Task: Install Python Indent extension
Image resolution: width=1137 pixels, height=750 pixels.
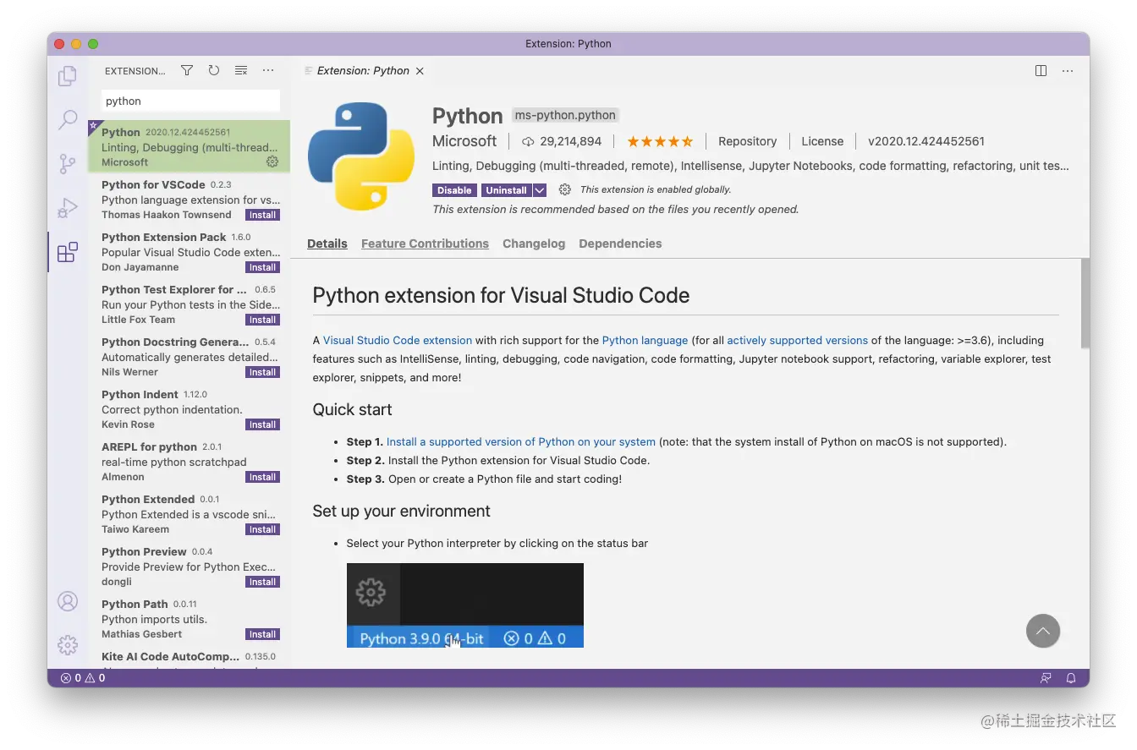Action: click(x=262, y=424)
